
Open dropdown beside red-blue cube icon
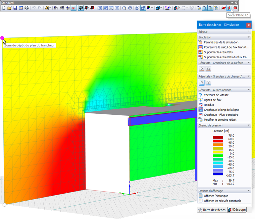180,8
